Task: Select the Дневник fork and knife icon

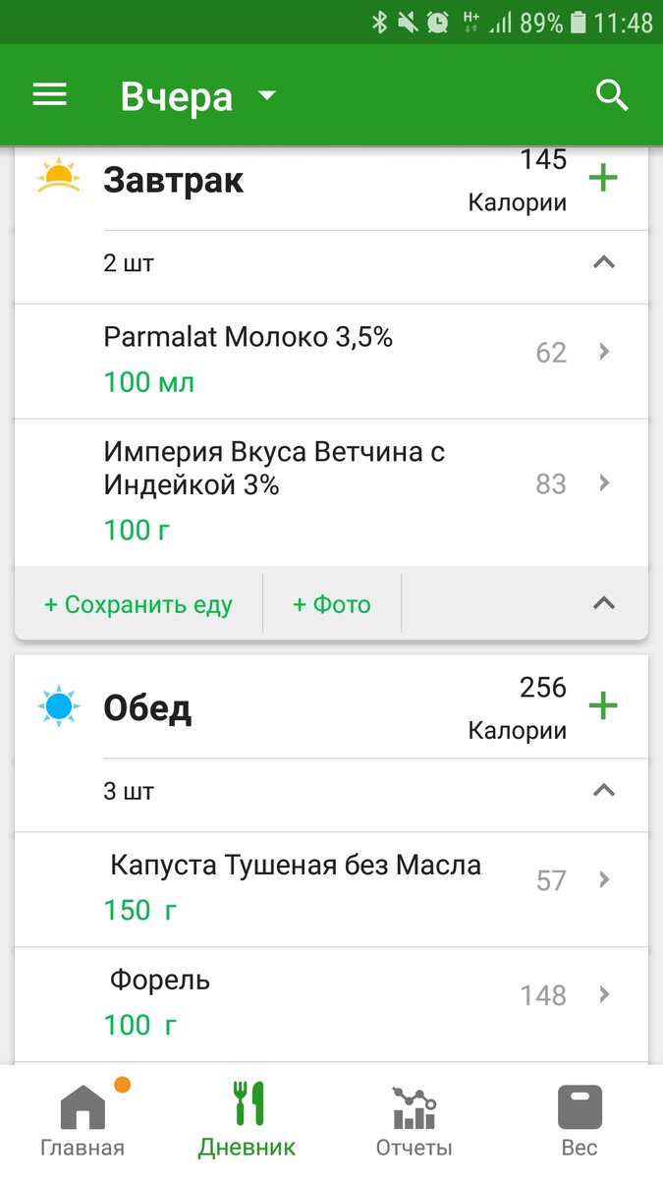Action: click(246, 1100)
